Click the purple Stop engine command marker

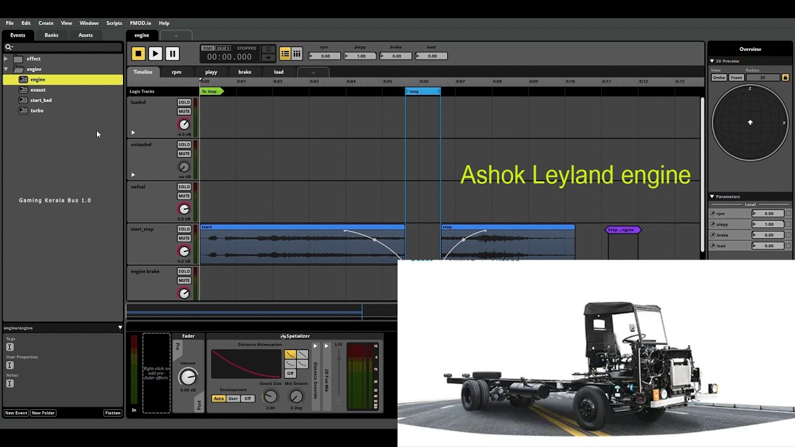tap(623, 230)
